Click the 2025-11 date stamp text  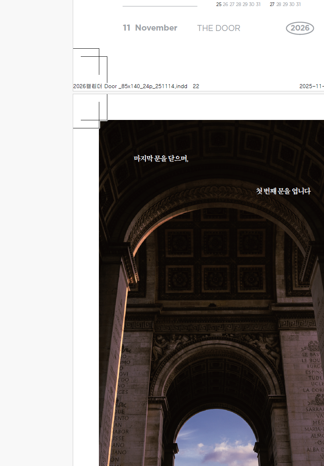pyautogui.click(x=312, y=86)
